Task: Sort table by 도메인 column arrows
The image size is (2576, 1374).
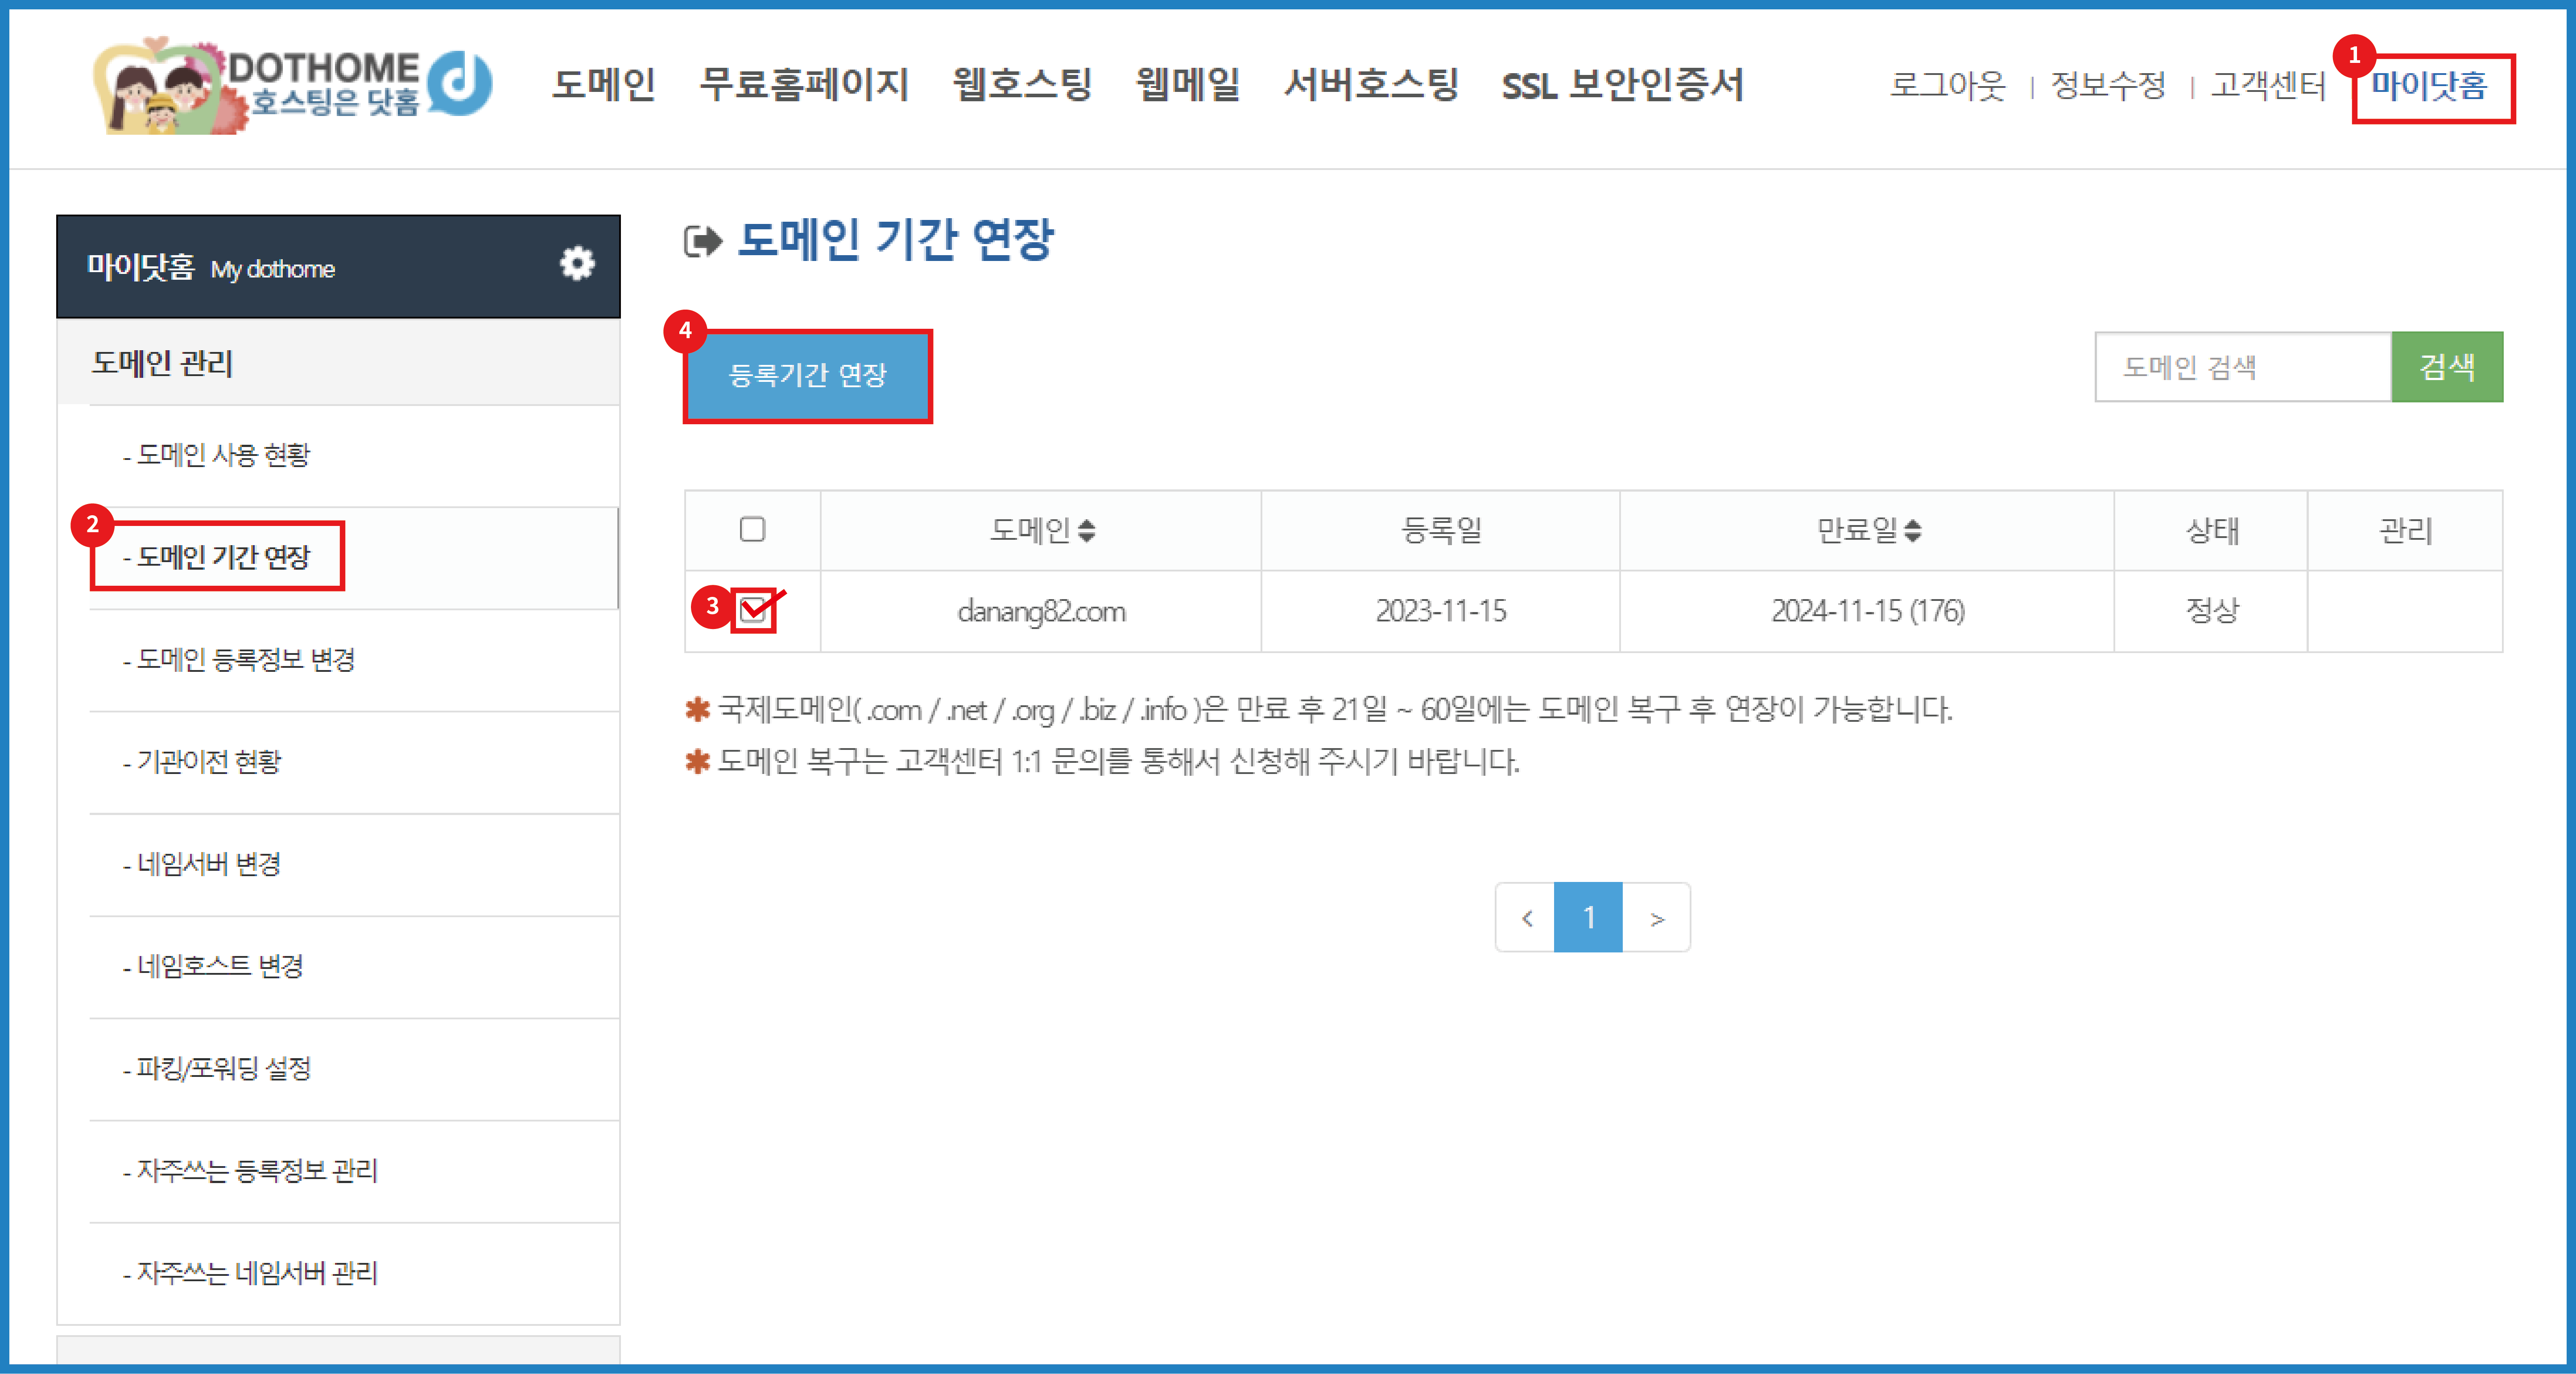Action: coord(1087,531)
